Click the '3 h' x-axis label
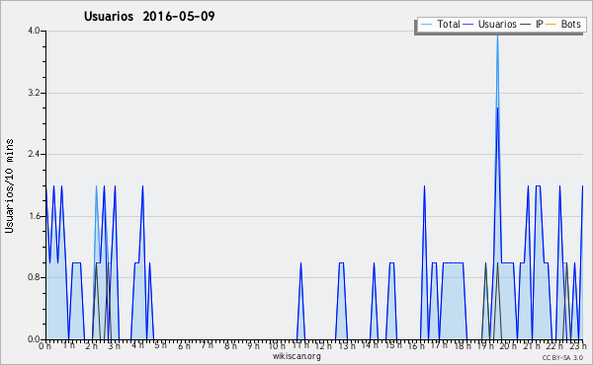The image size is (593, 365). pos(115,346)
